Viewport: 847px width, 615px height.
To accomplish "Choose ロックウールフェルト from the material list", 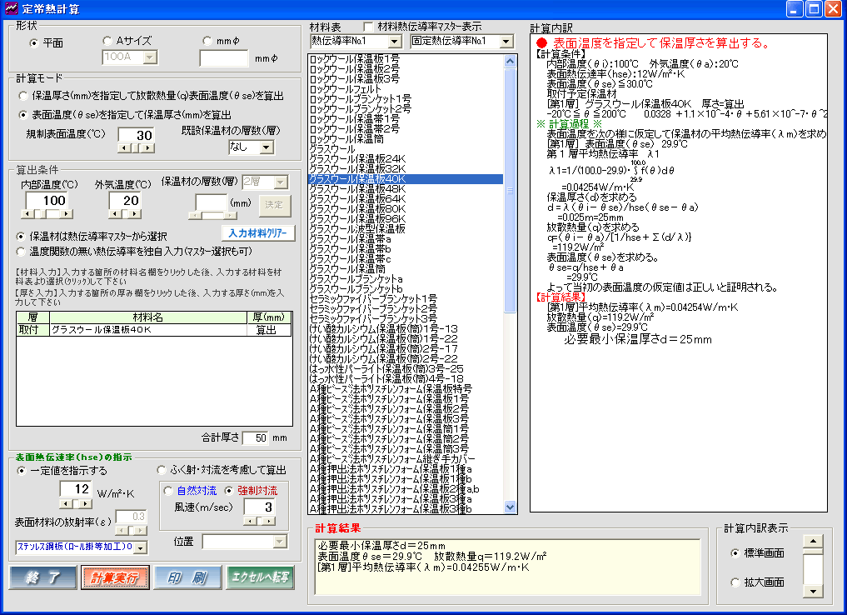I will (x=348, y=89).
